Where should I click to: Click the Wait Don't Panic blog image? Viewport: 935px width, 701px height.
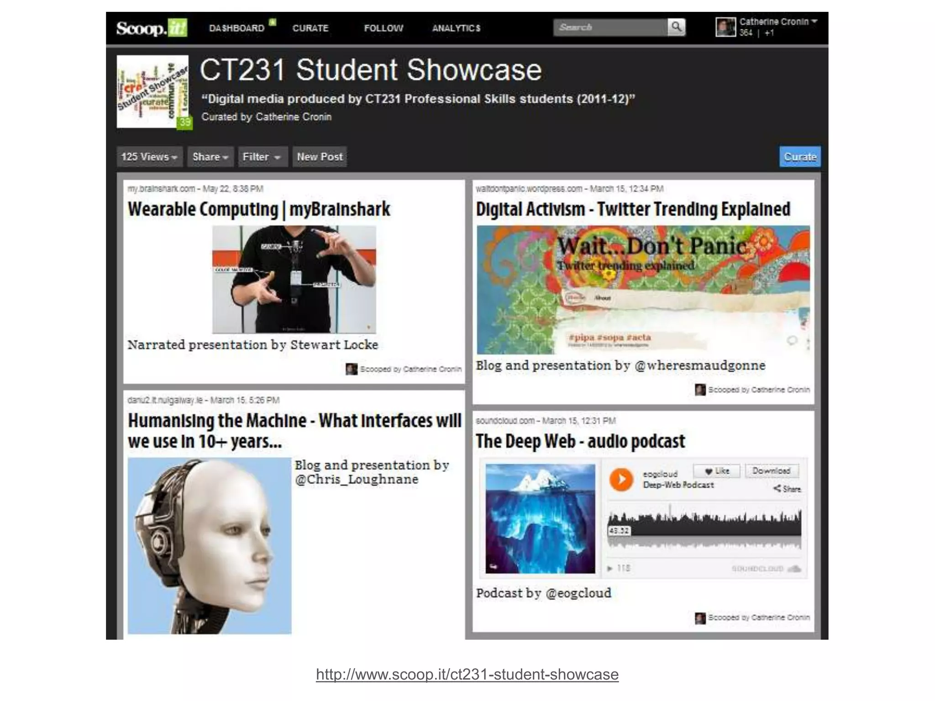tap(643, 289)
